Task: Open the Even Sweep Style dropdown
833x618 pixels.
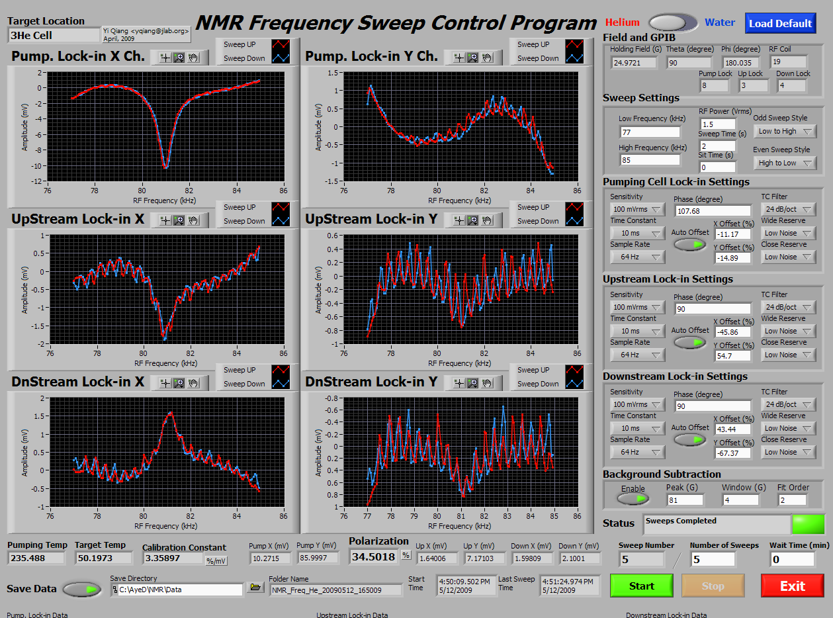Action: [785, 163]
